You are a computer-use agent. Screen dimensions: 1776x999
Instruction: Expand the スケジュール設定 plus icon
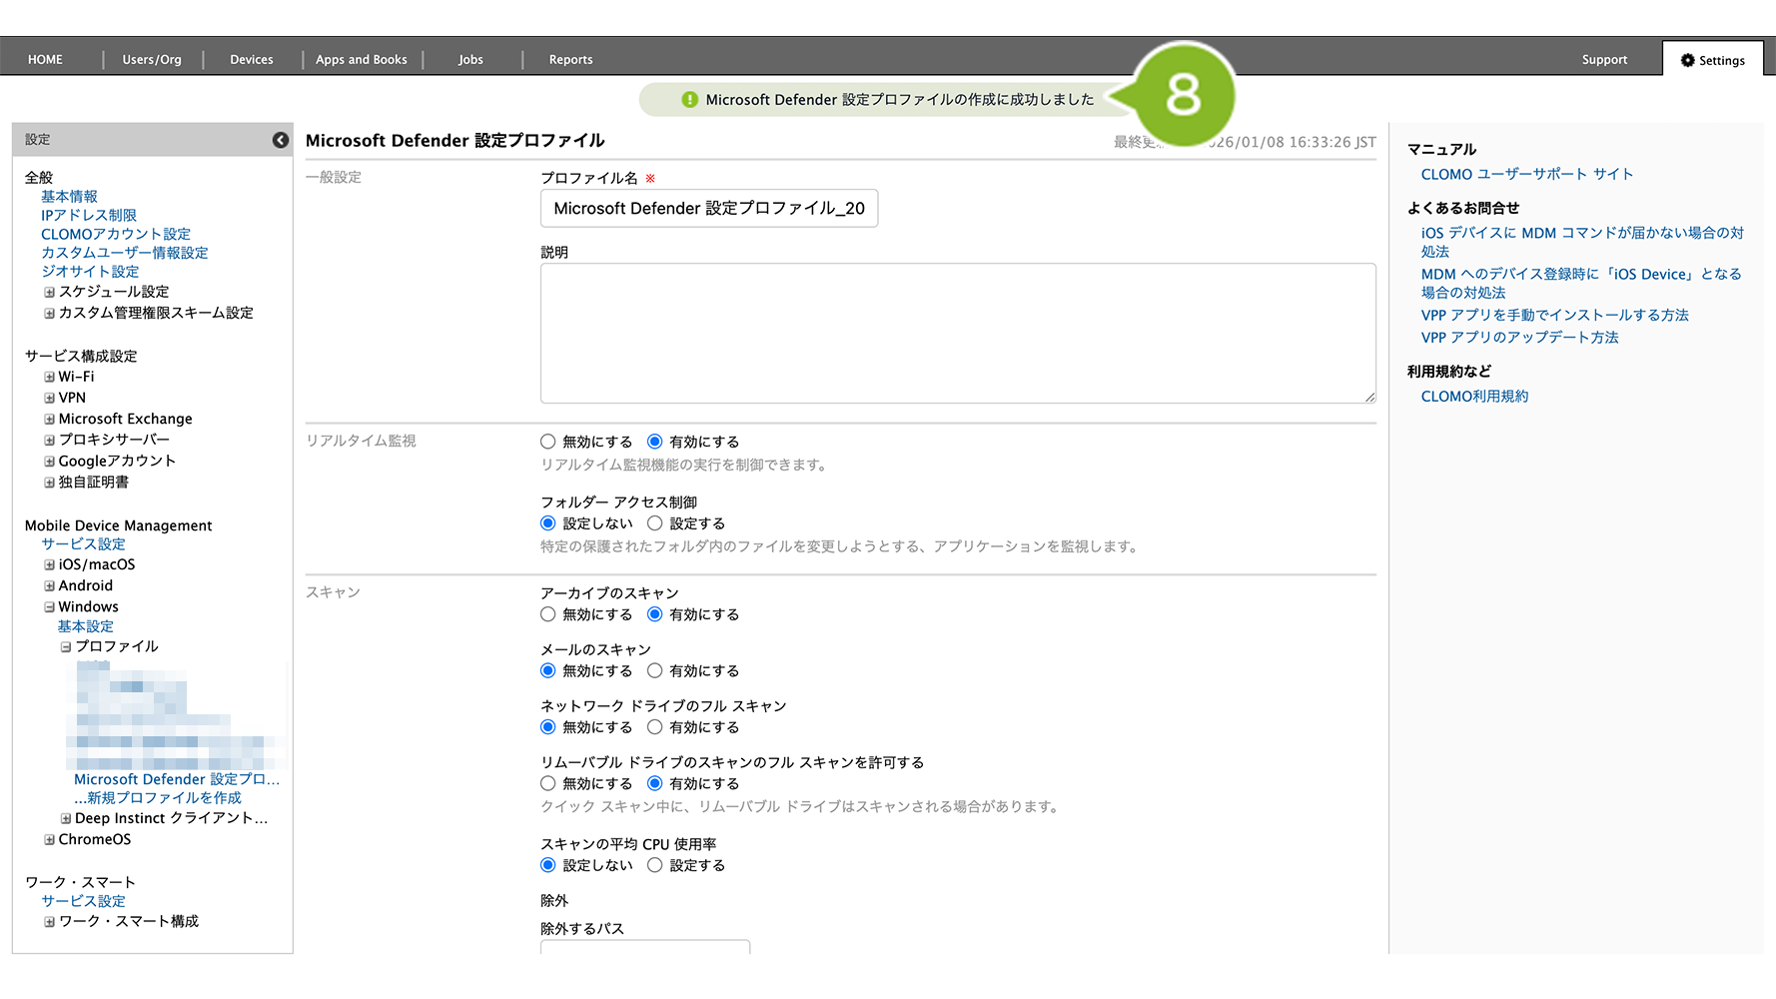coord(49,293)
